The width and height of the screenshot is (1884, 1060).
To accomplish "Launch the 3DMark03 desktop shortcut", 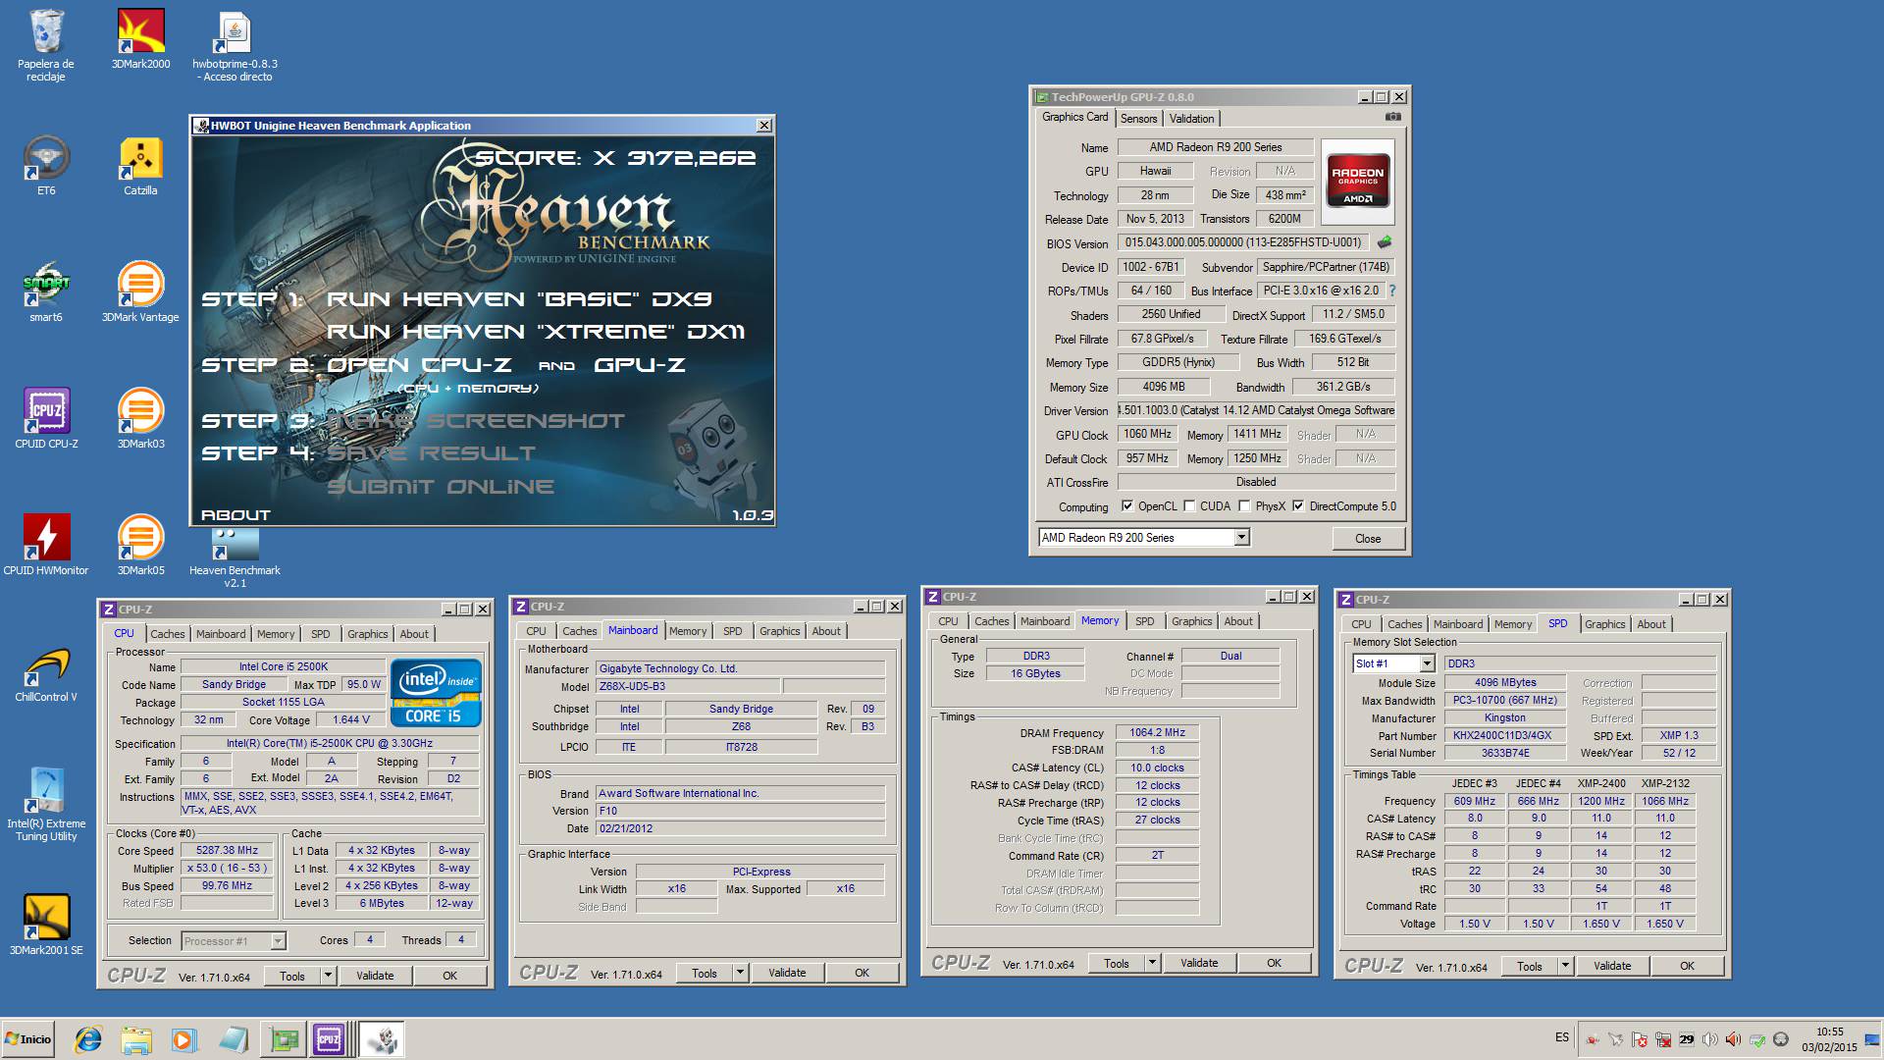I will pos(140,419).
